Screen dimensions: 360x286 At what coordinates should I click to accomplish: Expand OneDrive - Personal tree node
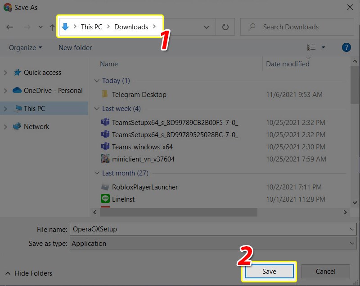[x=5, y=91]
